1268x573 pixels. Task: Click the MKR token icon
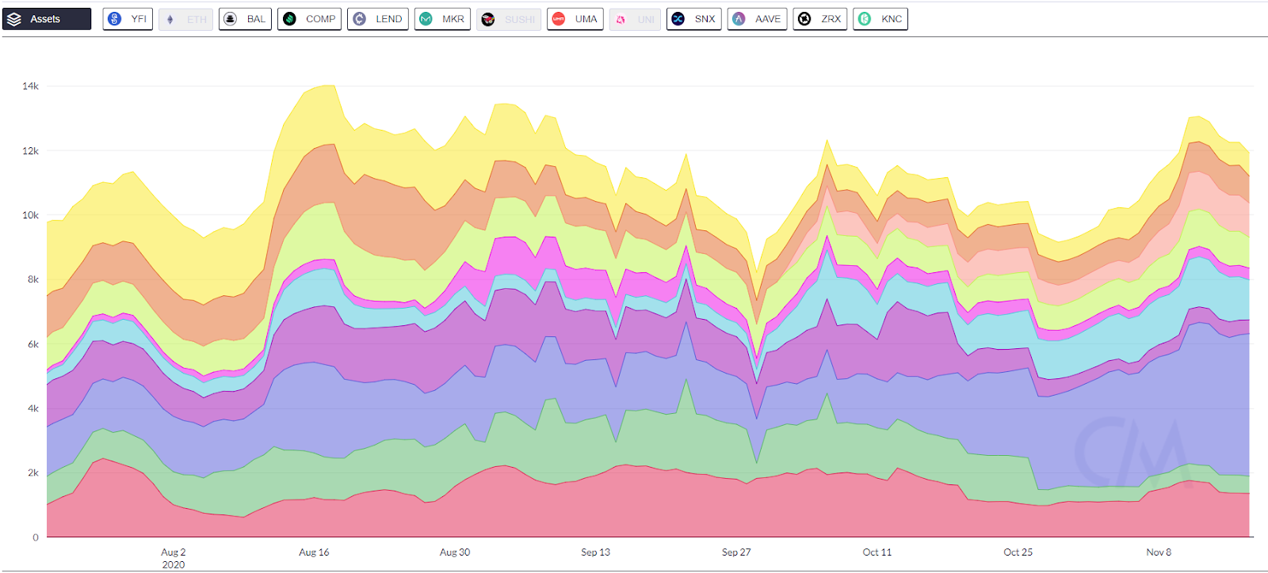click(426, 19)
